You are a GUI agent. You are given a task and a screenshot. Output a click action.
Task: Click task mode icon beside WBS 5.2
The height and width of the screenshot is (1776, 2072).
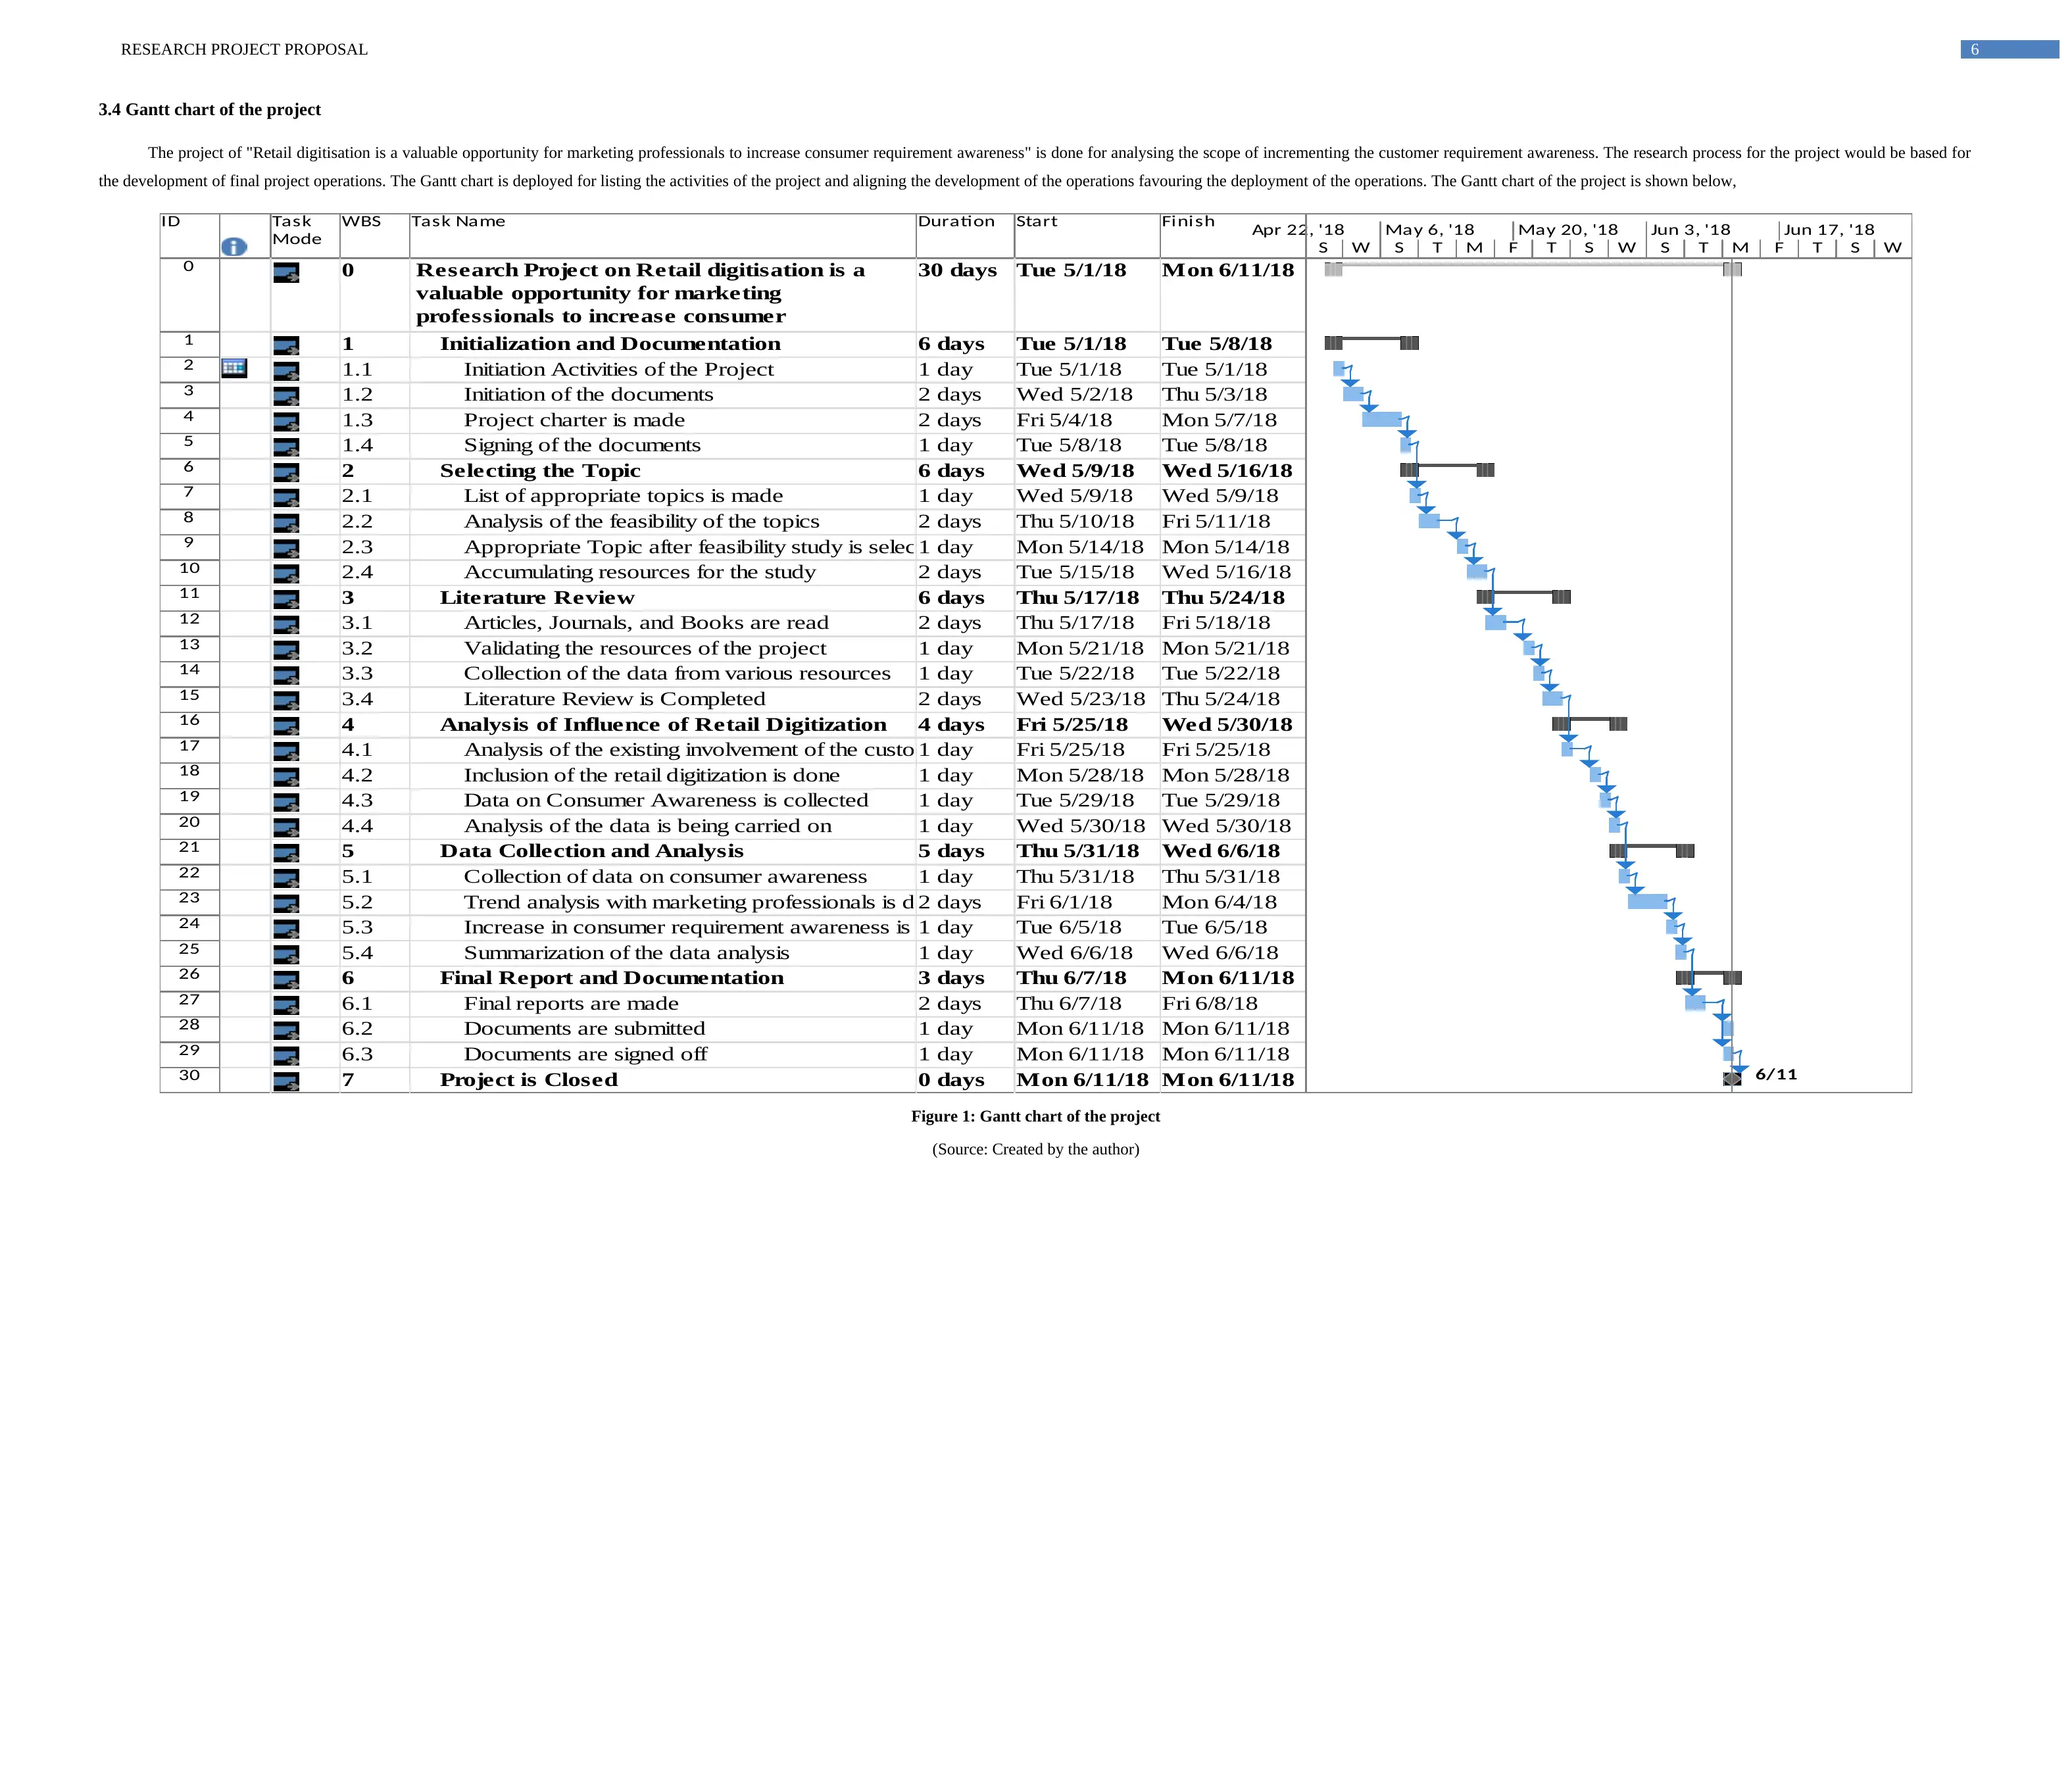[x=286, y=904]
